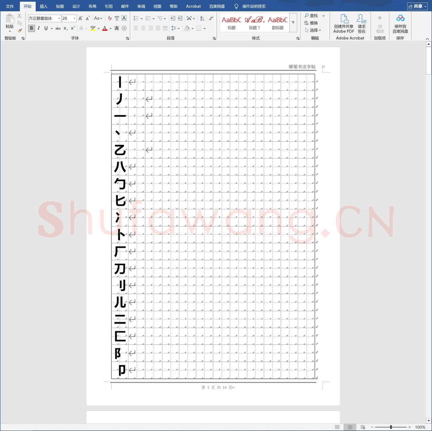Switch to Web Layout view

(x=363, y=427)
